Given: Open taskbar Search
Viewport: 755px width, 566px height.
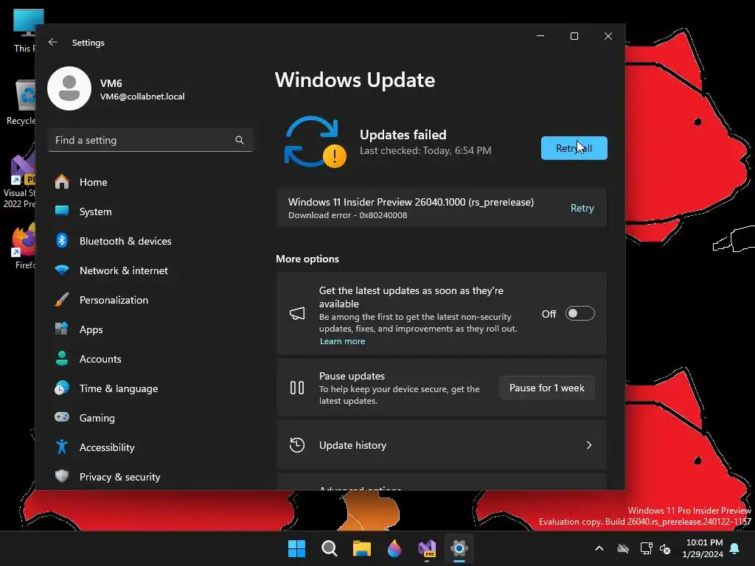Looking at the screenshot, I should (x=330, y=548).
